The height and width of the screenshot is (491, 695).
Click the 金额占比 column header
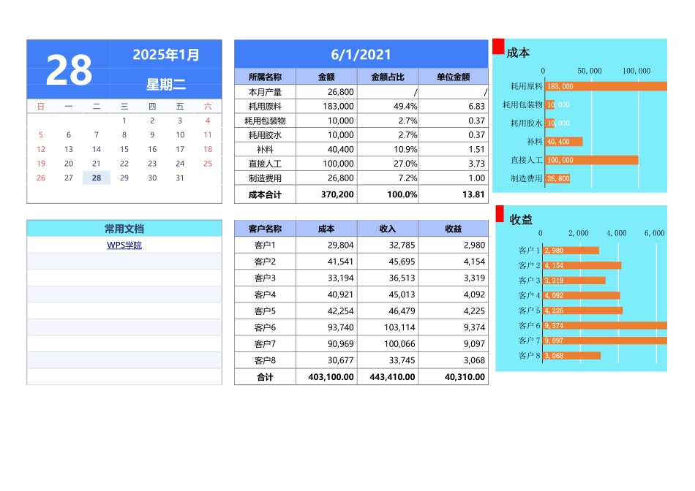point(386,75)
